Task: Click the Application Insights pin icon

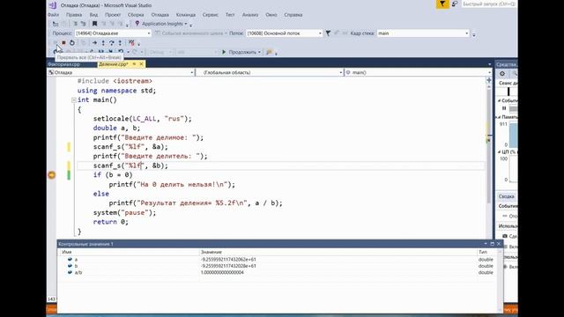Action: pos(137,24)
